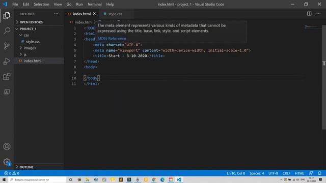Open the Manage gear icon

pos(7,162)
